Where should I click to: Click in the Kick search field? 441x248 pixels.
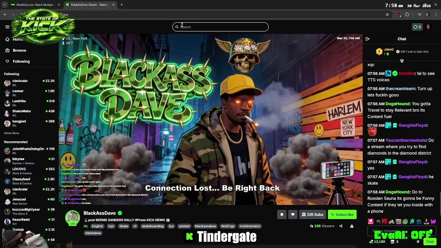220,27
